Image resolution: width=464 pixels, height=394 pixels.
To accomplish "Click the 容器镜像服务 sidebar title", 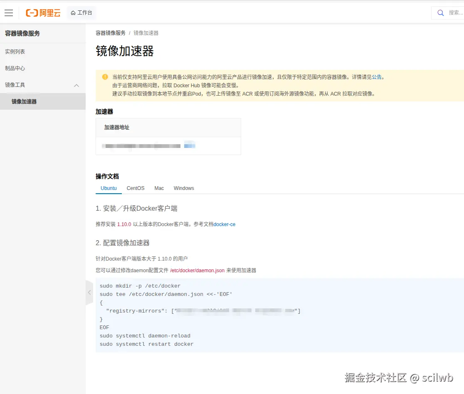I will (x=22, y=33).
